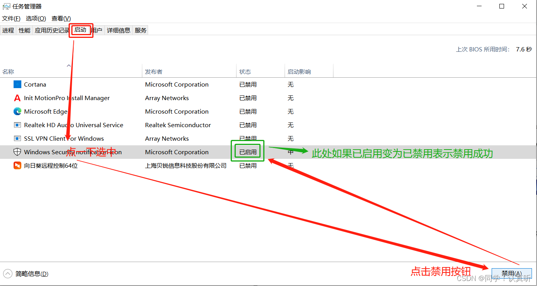Maximize the Task Manager window
Screen dimensions: 537x286
tap(502, 6)
